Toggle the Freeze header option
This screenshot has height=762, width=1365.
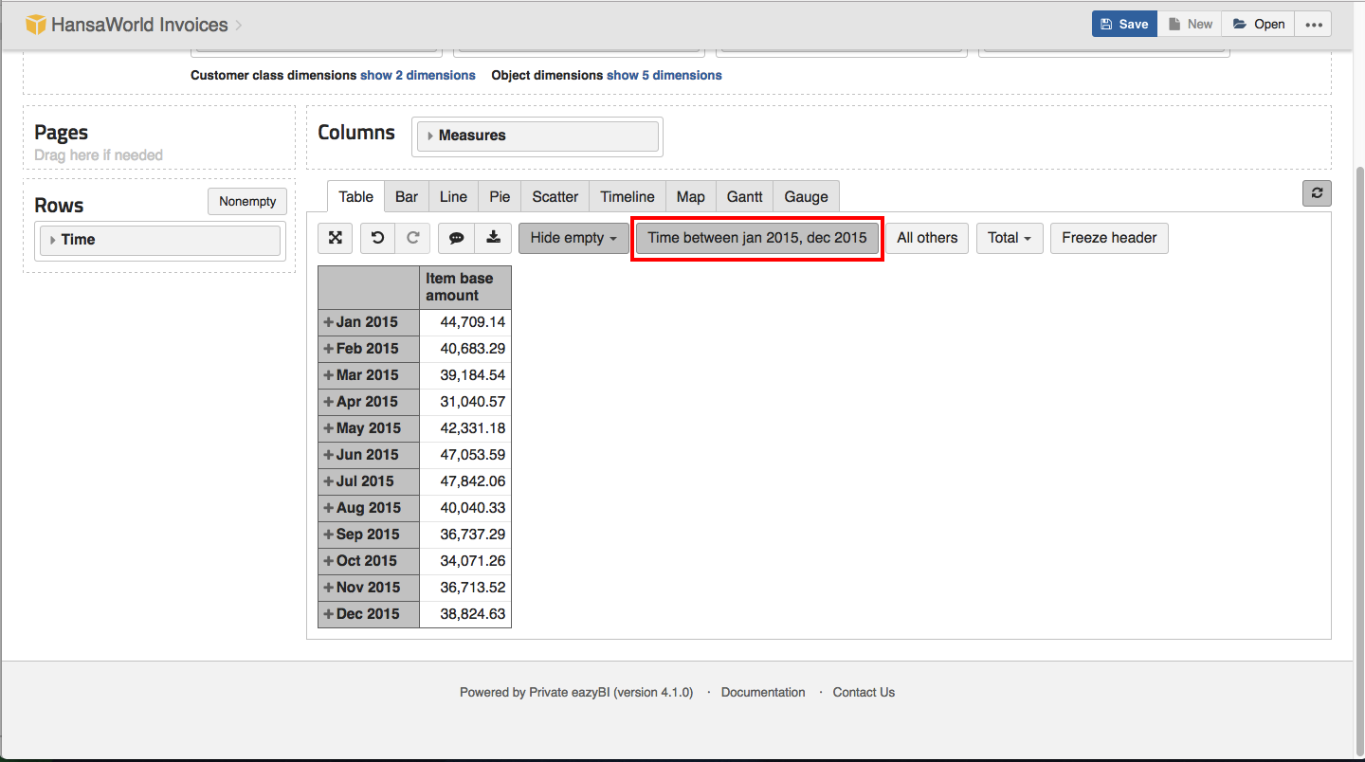coord(1109,238)
